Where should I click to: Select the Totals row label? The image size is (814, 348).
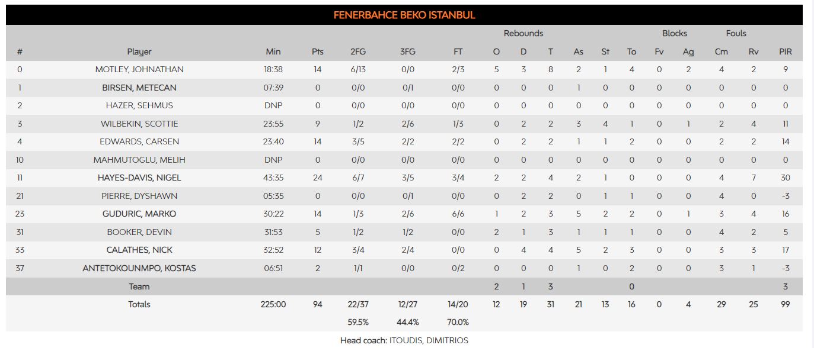[139, 304]
